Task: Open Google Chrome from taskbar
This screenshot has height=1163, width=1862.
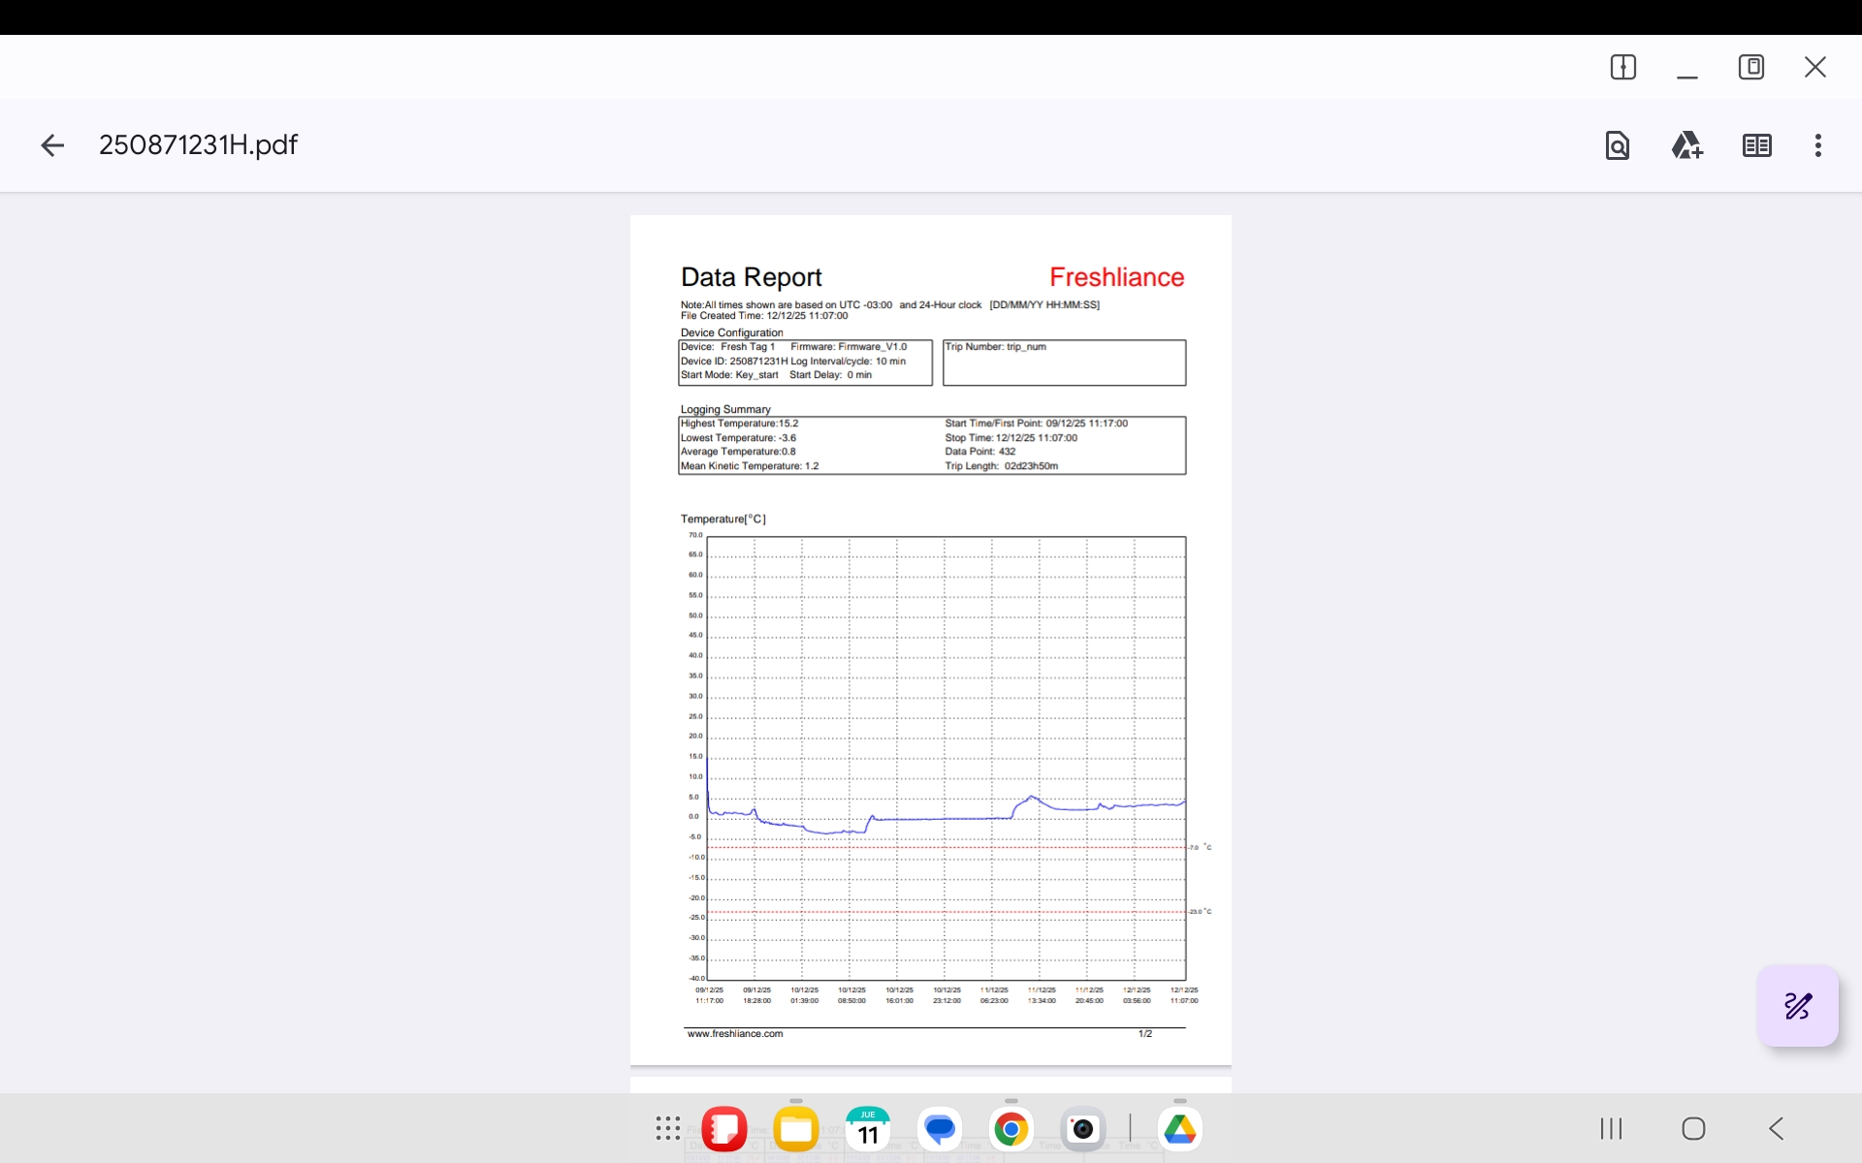Action: point(1011,1128)
